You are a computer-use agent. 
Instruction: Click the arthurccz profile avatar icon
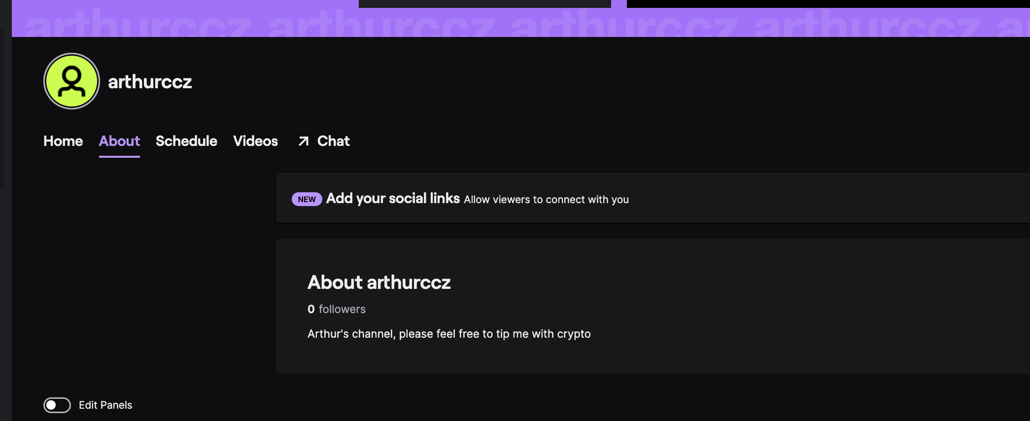click(x=71, y=81)
